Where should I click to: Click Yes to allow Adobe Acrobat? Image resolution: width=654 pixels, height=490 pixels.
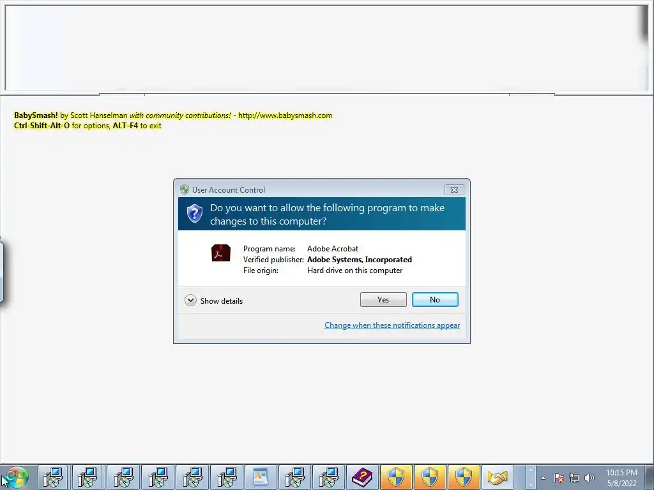coord(383,300)
